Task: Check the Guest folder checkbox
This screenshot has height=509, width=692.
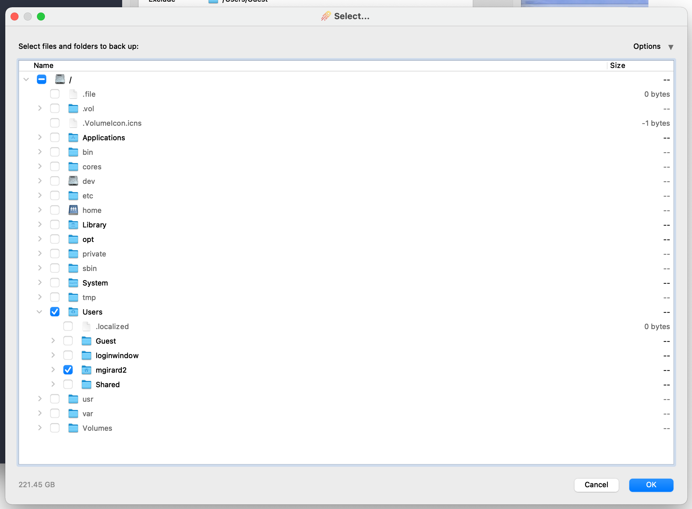Action: (x=68, y=341)
